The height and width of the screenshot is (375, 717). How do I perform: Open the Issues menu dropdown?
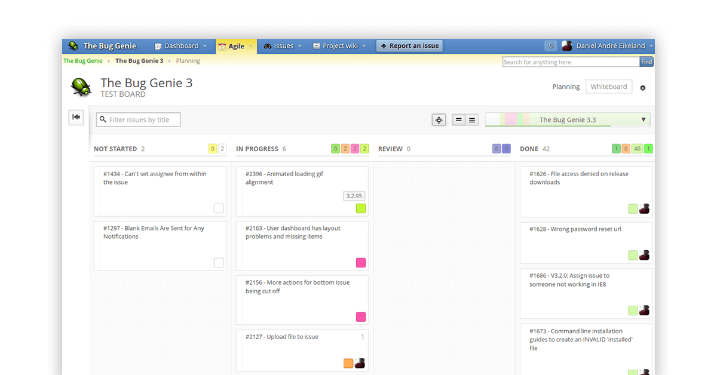[x=283, y=46]
